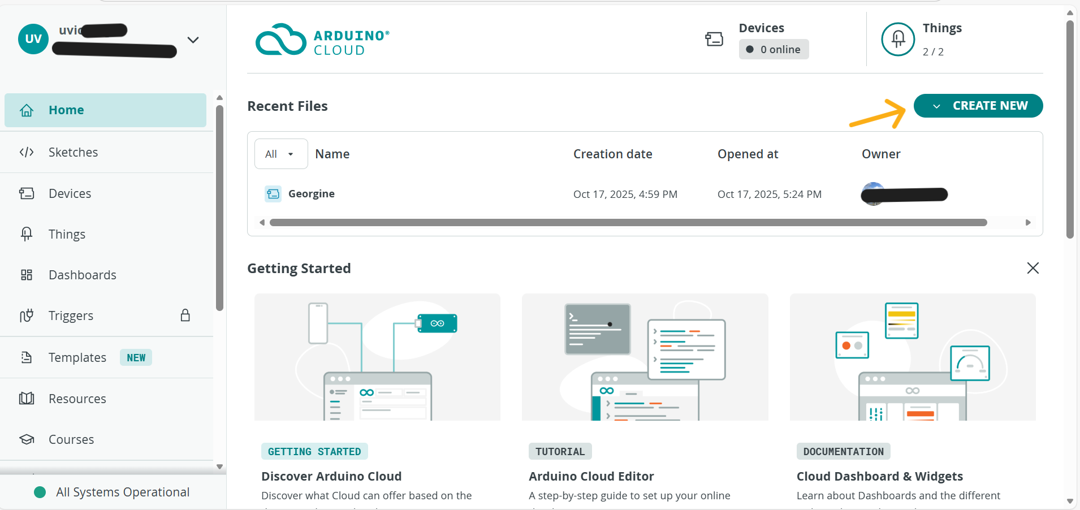Open the CREATE NEW dropdown arrow

[x=936, y=106]
